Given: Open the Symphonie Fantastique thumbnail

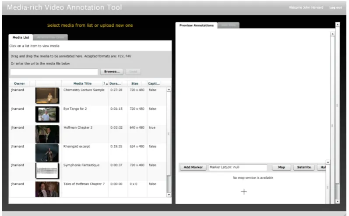Looking at the screenshot, I should pyautogui.click(x=47, y=171).
